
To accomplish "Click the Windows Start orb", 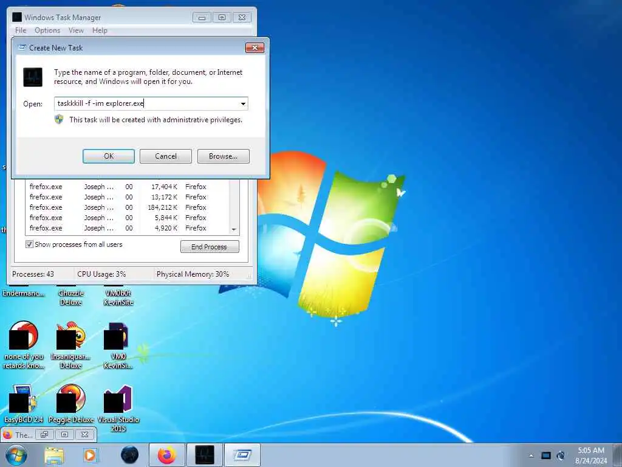I will 16,455.
